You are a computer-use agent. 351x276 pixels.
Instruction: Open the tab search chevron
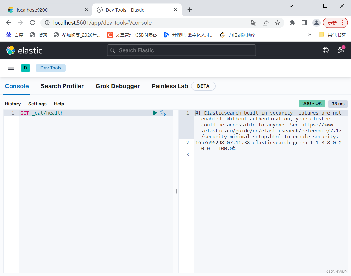click(x=291, y=6)
